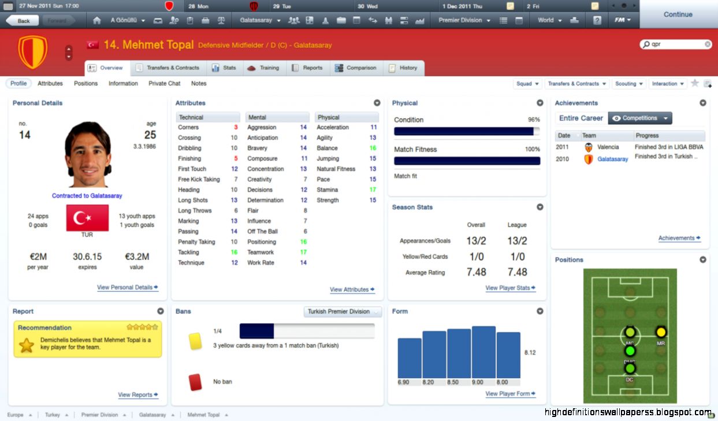Click the folder icon in club toolbar
The height and width of the screenshot is (421, 718).
point(341,20)
